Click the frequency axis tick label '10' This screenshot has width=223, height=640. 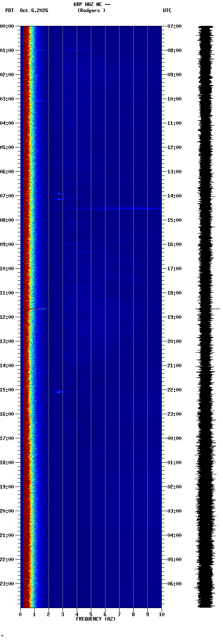pos(162,615)
